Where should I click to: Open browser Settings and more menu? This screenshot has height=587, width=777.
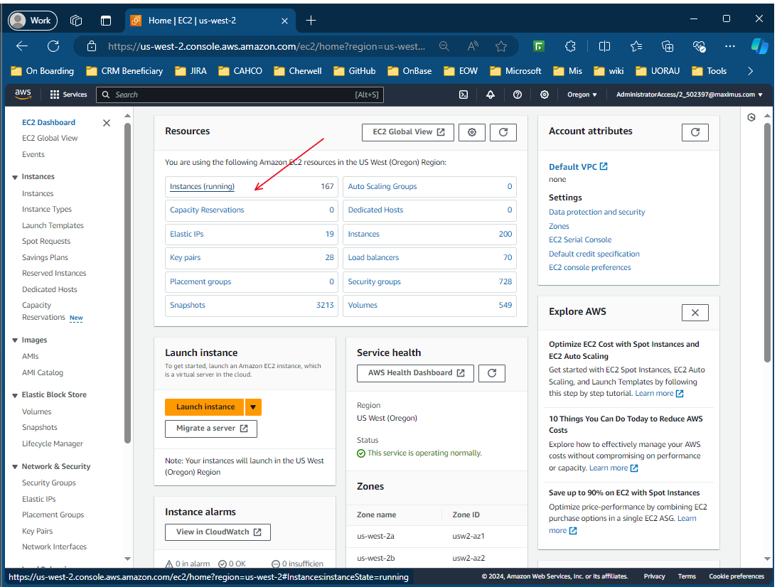point(729,46)
